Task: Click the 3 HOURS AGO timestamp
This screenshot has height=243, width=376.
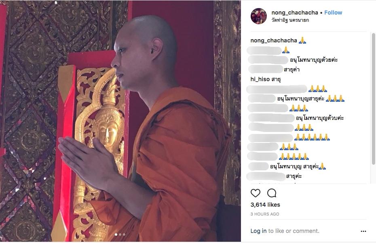Action: pyautogui.click(x=265, y=214)
